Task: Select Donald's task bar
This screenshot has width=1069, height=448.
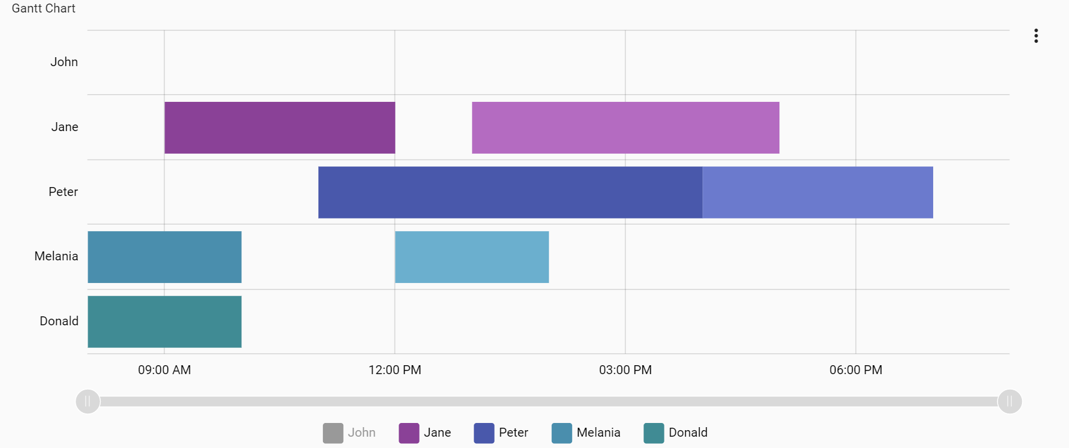Action: point(164,321)
